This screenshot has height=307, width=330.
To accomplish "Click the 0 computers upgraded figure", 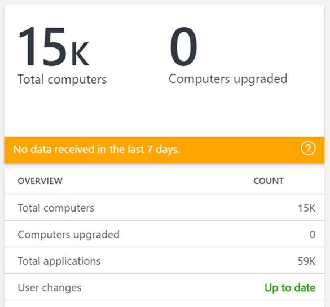I will 183,46.
